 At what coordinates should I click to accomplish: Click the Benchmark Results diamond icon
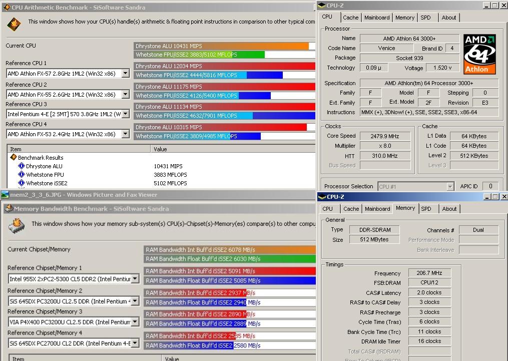click(x=14, y=158)
